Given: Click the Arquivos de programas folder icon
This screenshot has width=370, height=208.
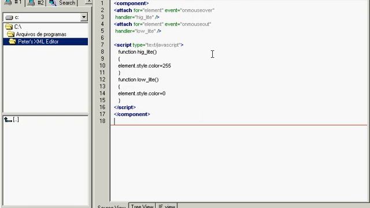Looking at the screenshot, I should 10,34.
